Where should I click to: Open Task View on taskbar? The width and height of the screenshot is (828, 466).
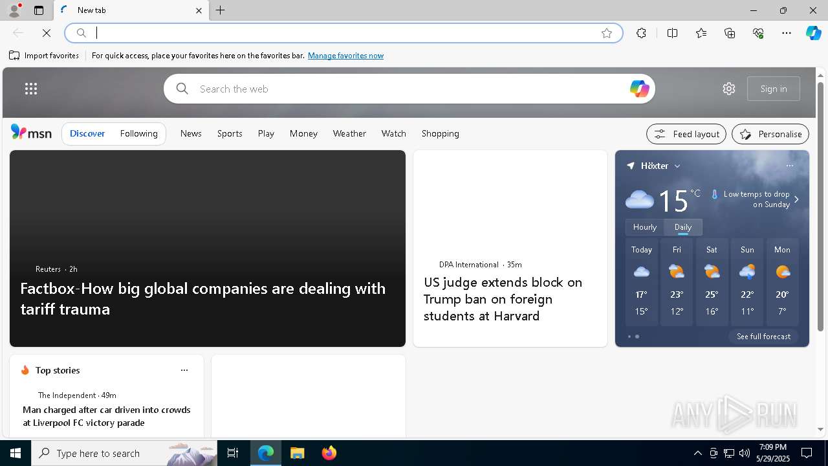233,453
